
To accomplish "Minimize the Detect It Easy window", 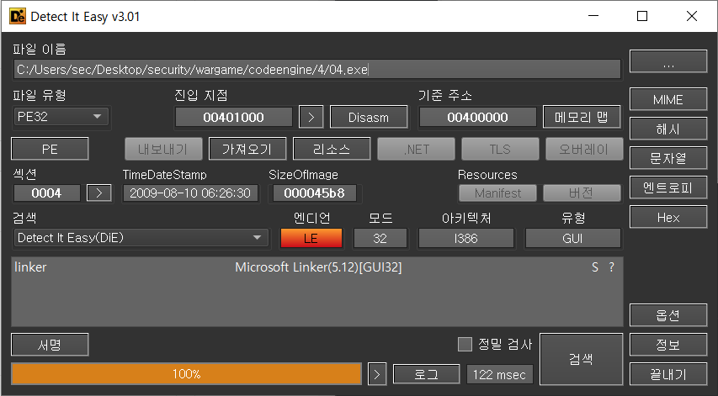I will pyautogui.click(x=593, y=17).
